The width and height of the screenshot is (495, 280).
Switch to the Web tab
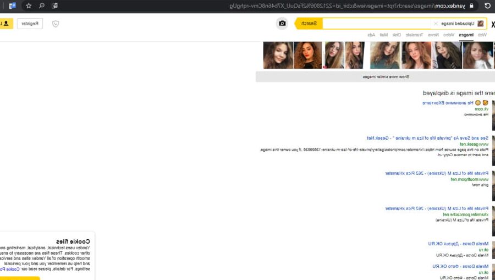coord(482,35)
